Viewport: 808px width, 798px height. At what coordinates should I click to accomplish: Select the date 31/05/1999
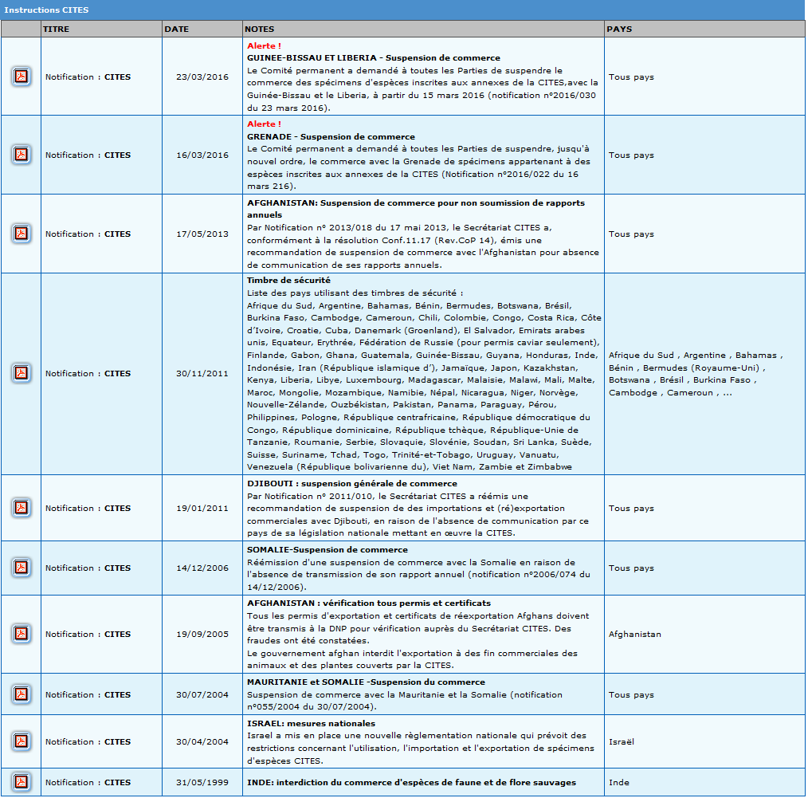pos(202,783)
